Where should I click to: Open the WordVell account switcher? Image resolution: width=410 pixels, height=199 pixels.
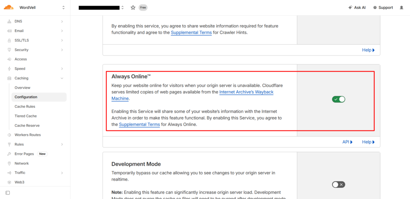pyautogui.click(x=63, y=8)
